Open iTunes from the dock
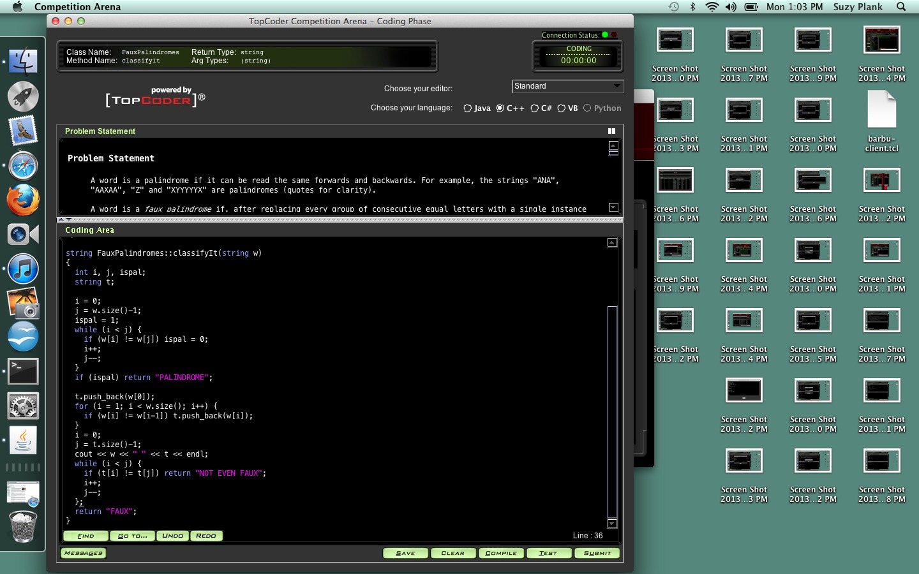 (x=23, y=269)
